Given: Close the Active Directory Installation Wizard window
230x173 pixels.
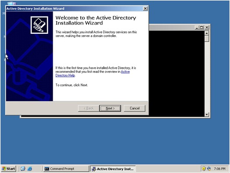Looking at the screenshot, I should click(x=145, y=8).
